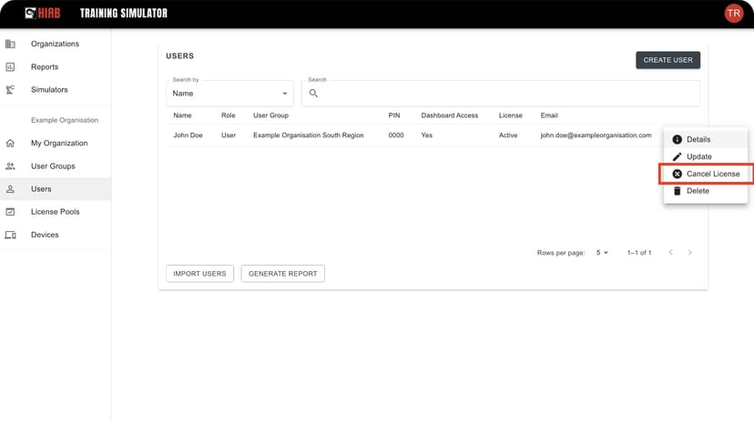
Task: Select Users in the sidebar
Action: point(56,189)
